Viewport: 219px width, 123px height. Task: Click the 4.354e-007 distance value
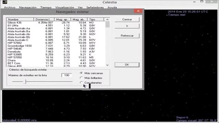click(46, 23)
